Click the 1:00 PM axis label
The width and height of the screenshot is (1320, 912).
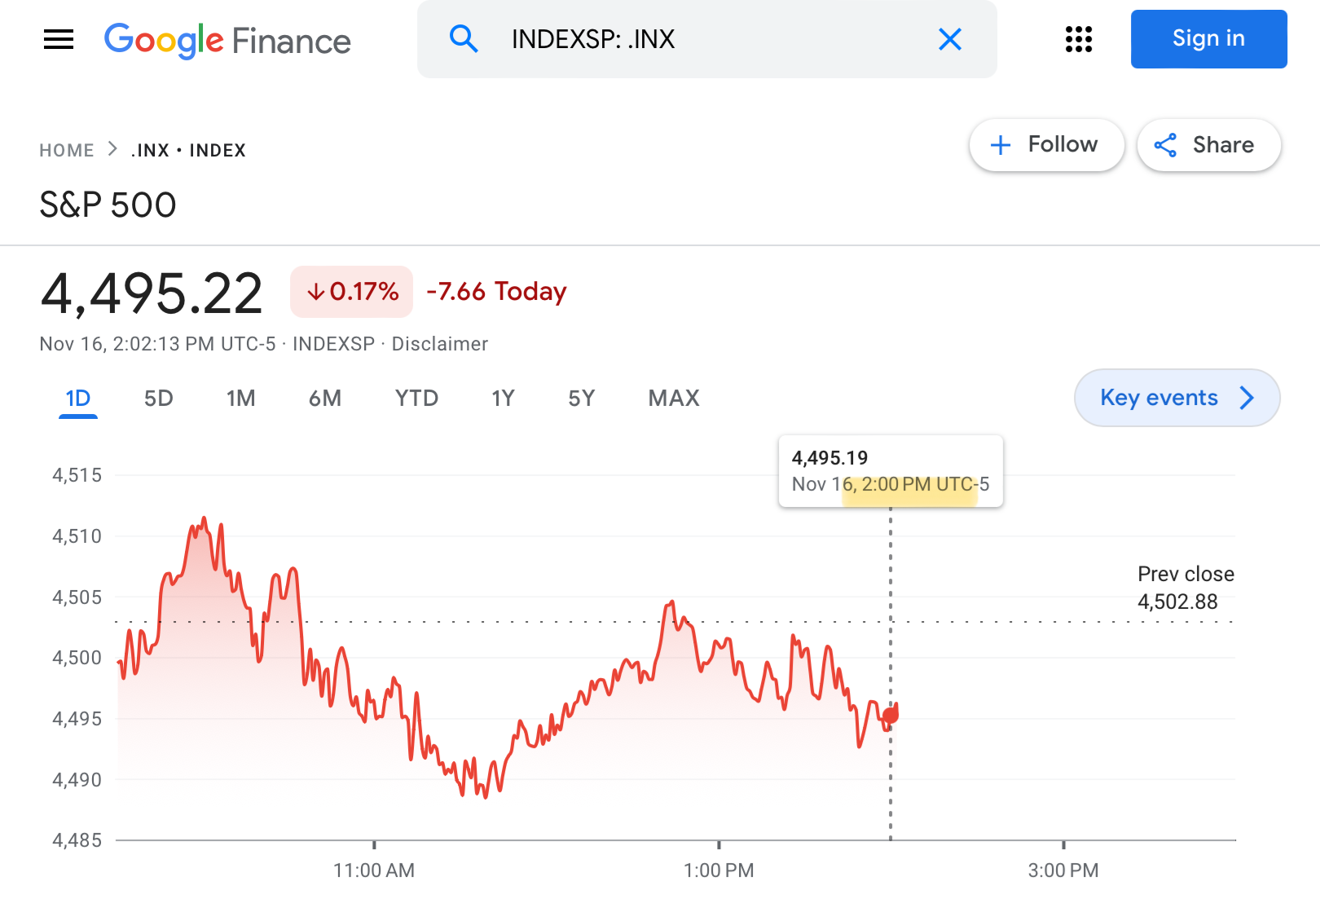tap(719, 870)
